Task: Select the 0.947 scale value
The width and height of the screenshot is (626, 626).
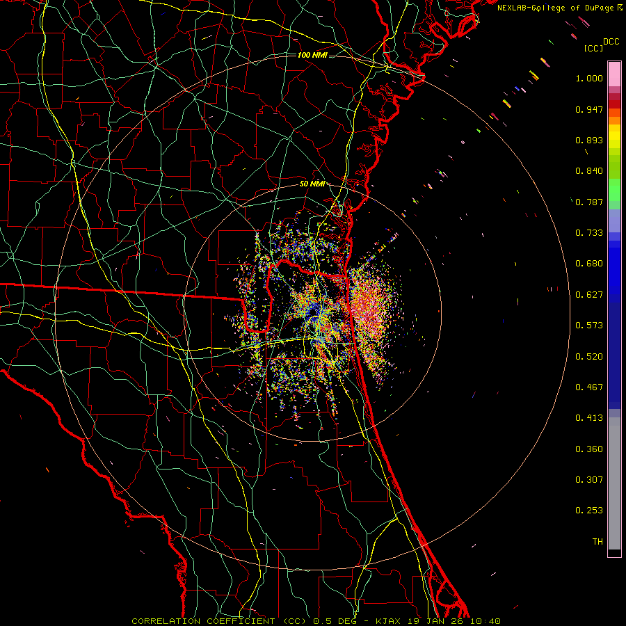Action: pyautogui.click(x=589, y=109)
